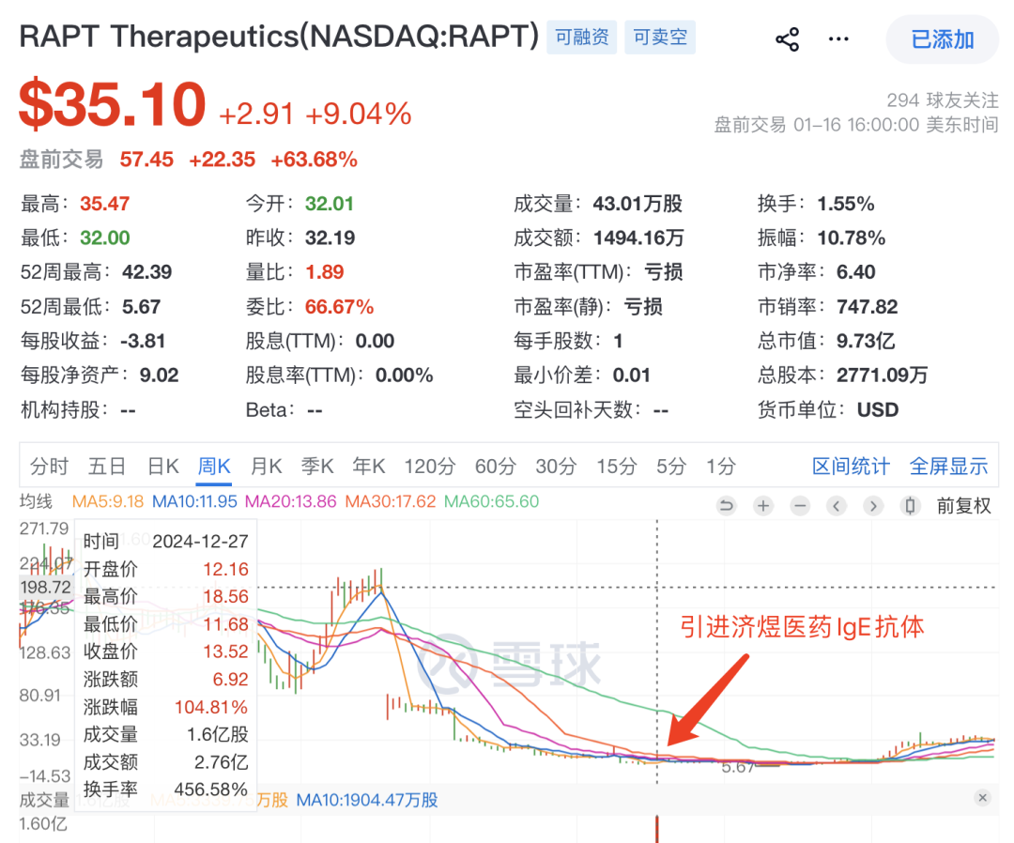
Task: Toggle the candlestick style icon
Action: [910, 506]
